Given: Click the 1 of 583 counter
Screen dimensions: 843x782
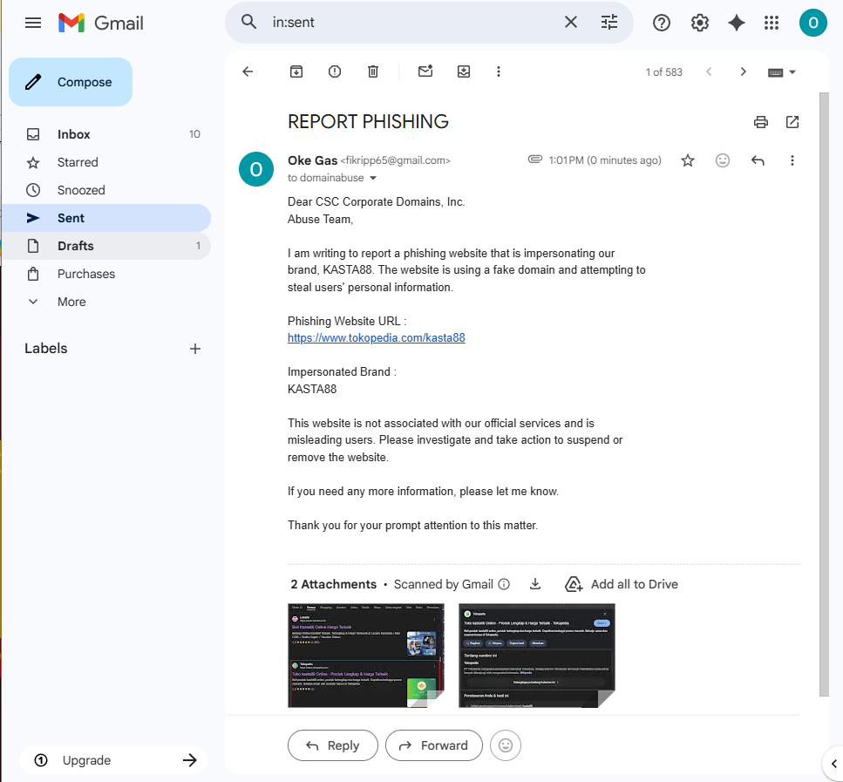Looking at the screenshot, I should (664, 72).
